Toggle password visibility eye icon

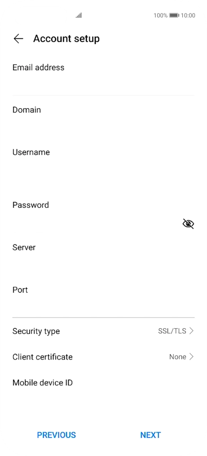[188, 224]
